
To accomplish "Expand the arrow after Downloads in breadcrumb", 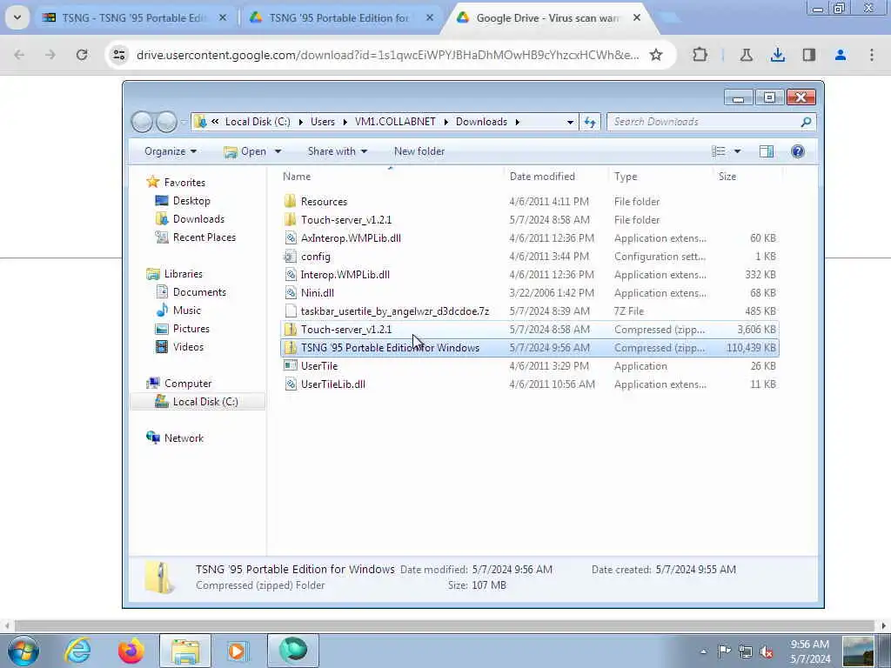I will [518, 122].
